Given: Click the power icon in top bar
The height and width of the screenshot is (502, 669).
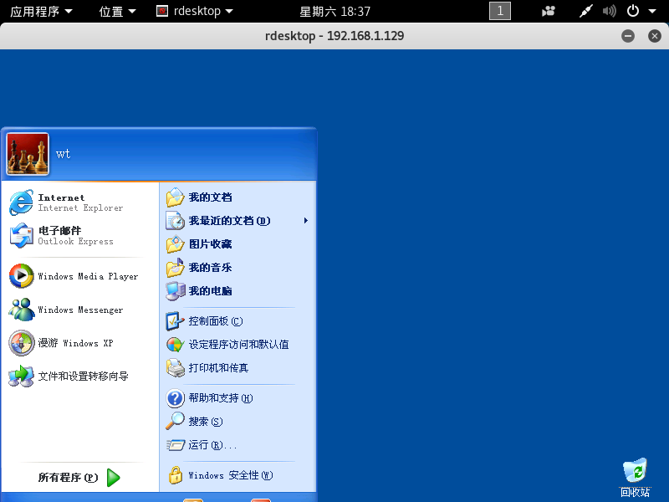Looking at the screenshot, I should tap(633, 11).
